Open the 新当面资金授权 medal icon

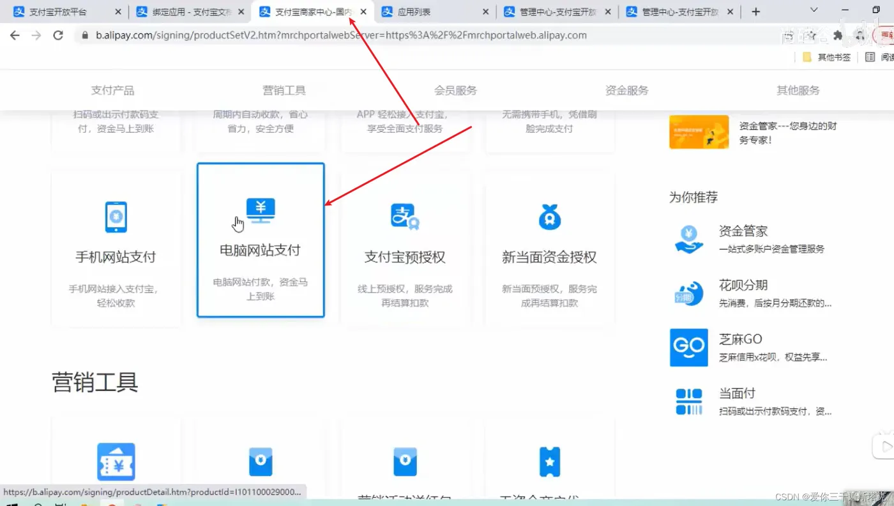(549, 217)
